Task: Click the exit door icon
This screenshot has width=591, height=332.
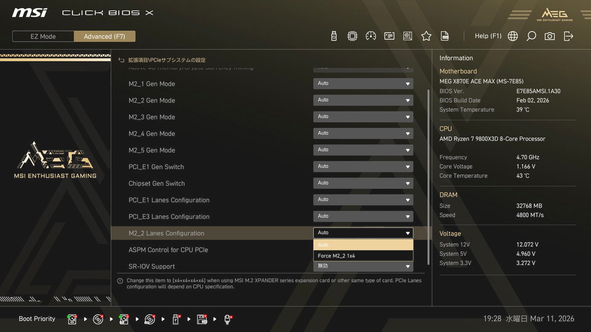Action: click(x=568, y=36)
